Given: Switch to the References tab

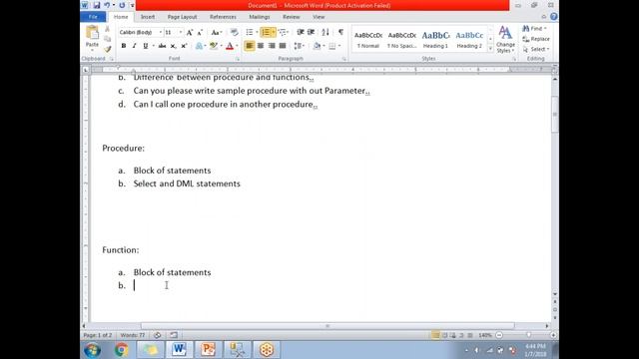Looking at the screenshot, I should [x=223, y=17].
